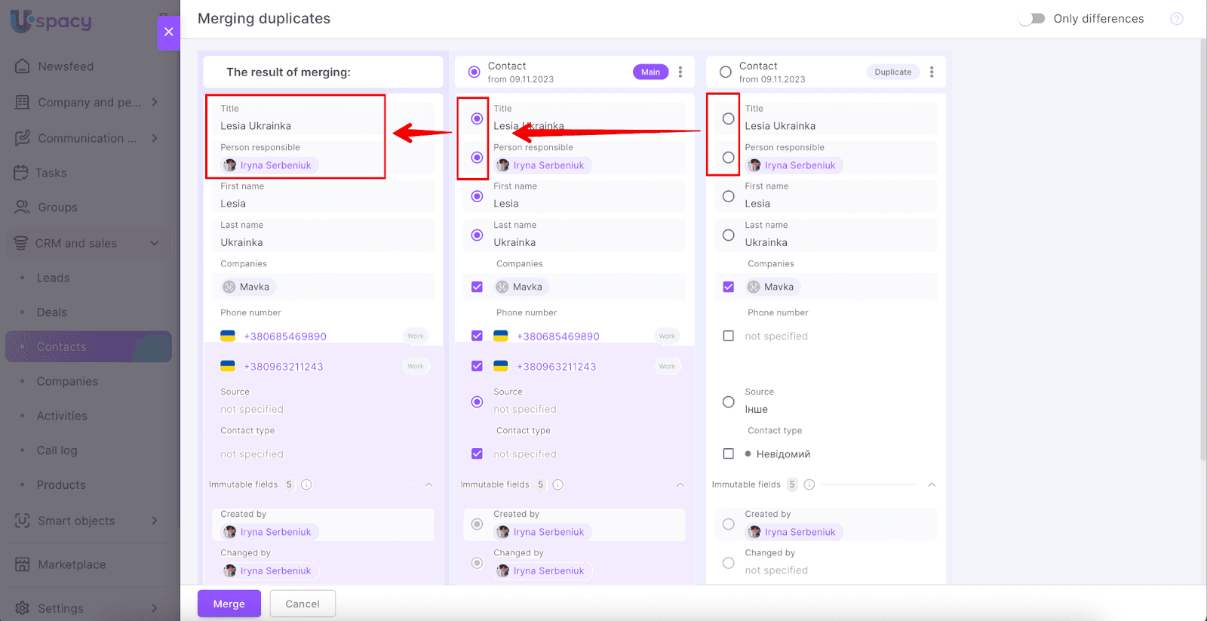Select the Duplicate contact header radio
Viewport: 1207px width, 621px height.
pos(726,72)
